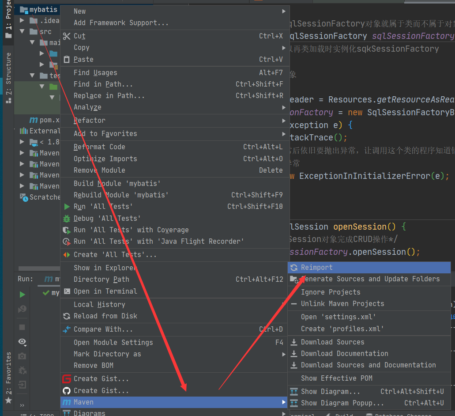This screenshot has width=455, height=416.
Task: Click the horizontal scrollbar under project tree
Action: point(38,269)
